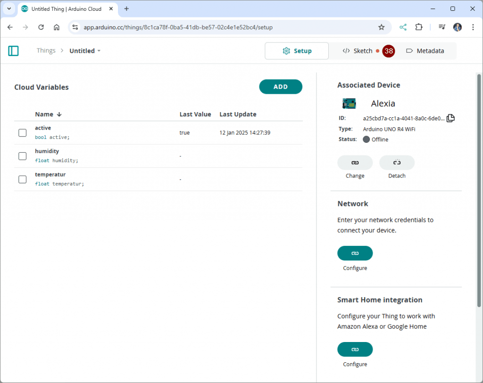Sort variables by Name column arrow

tap(59, 114)
